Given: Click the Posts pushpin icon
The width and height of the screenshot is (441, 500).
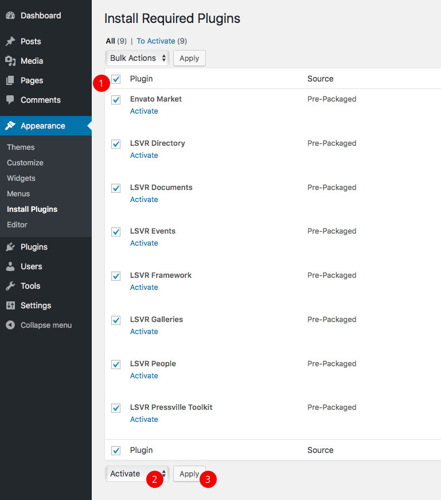Looking at the screenshot, I should coord(10,41).
